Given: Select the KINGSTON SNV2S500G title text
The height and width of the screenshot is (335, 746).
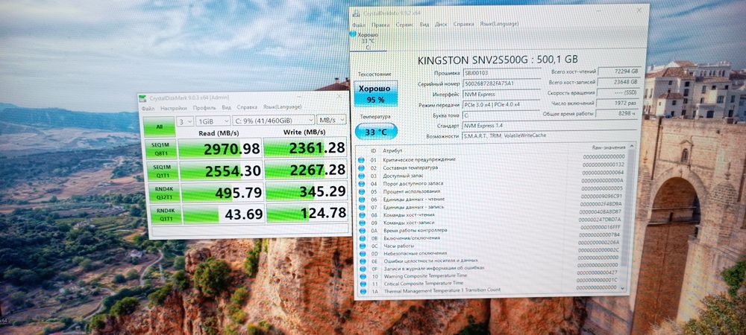Looking at the screenshot, I should click(x=498, y=60).
